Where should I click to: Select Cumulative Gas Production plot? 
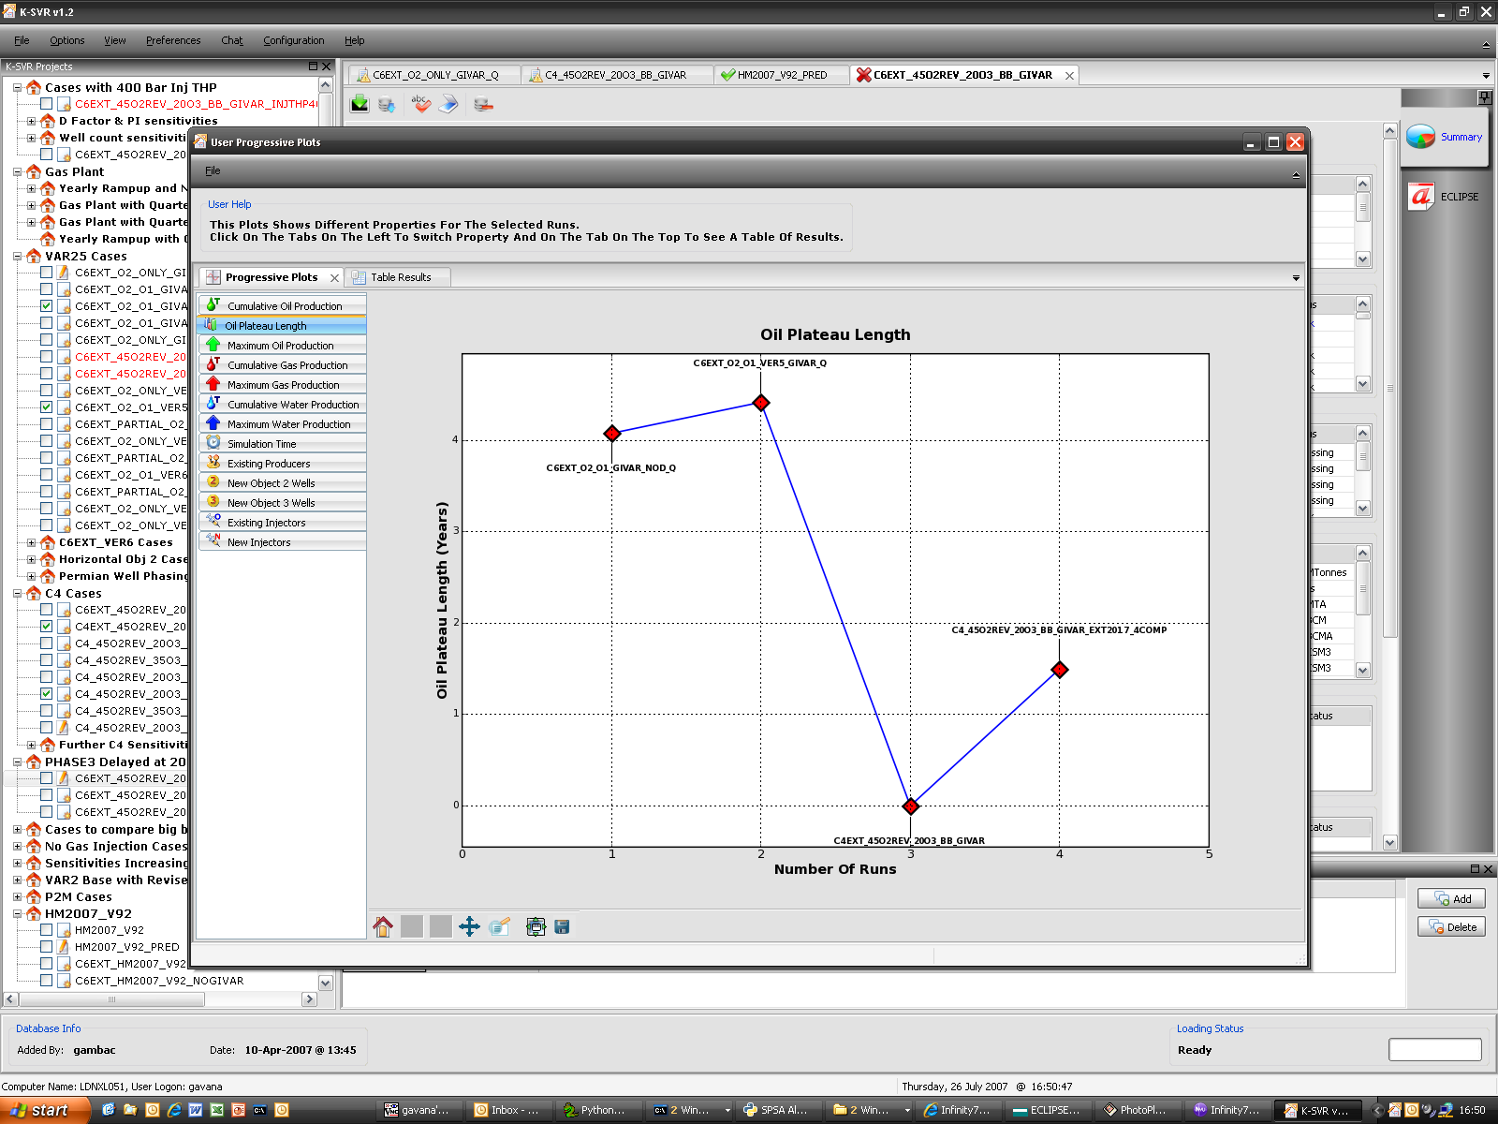286,365
